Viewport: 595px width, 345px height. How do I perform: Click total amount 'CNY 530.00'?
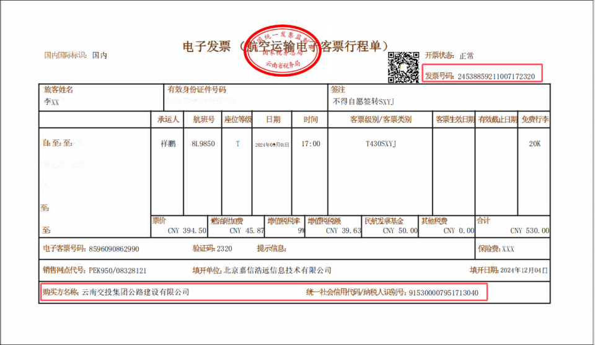tap(529, 230)
